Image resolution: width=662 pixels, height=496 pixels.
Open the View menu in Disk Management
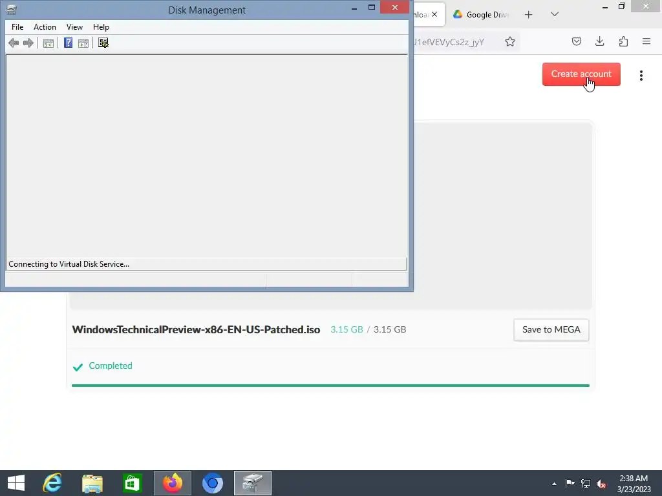pos(74,27)
